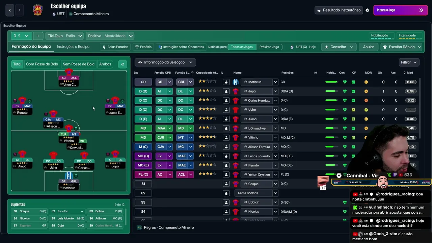The image size is (432, 243).
Task: Switch to Instruções à Equipa tab
Action: (73, 47)
